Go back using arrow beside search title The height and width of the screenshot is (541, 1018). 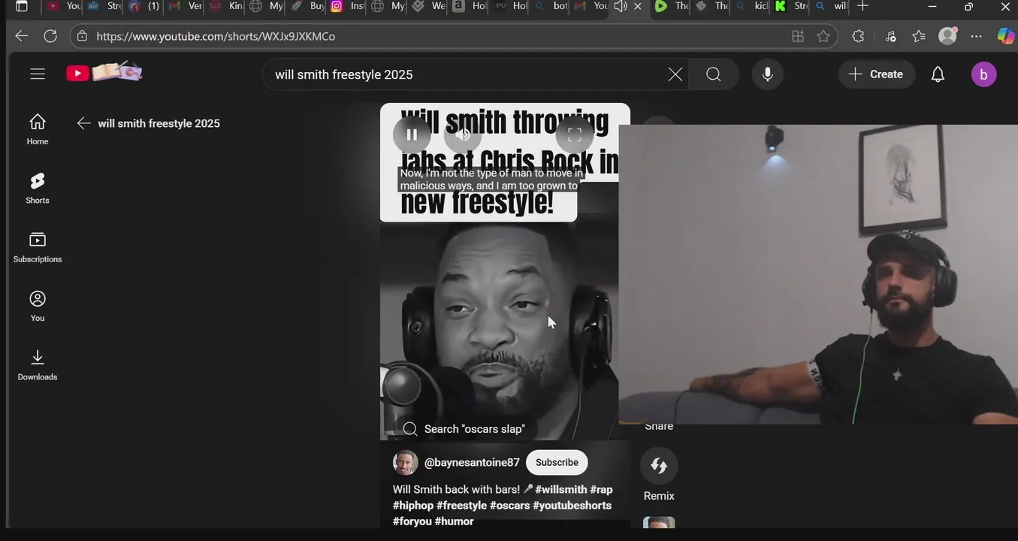tap(83, 123)
